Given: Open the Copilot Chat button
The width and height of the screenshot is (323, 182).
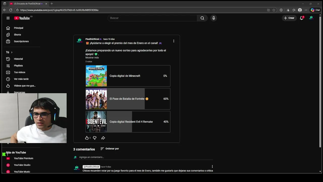Looking at the screenshot, I should (x=315, y=10).
